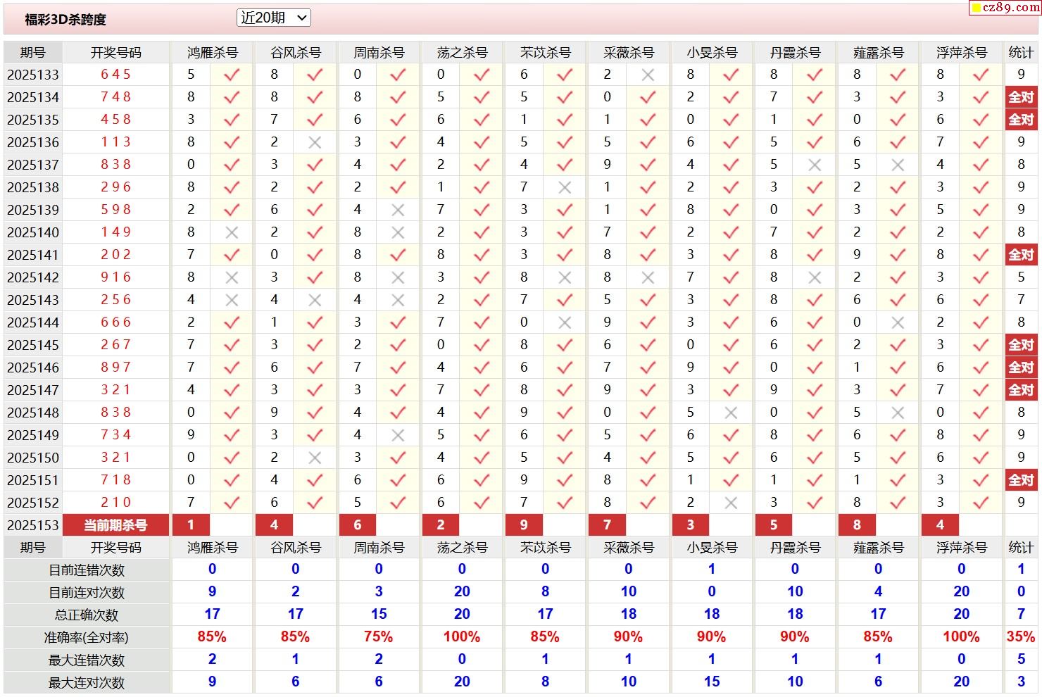Click the X mark under 芣苡杀号 in row 2025142
This screenshot has width=1042, height=697.
click(x=565, y=277)
